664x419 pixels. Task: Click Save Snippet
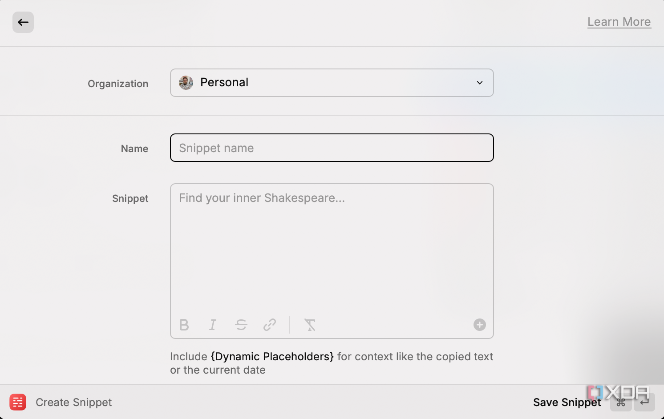pyautogui.click(x=567, y=403)
